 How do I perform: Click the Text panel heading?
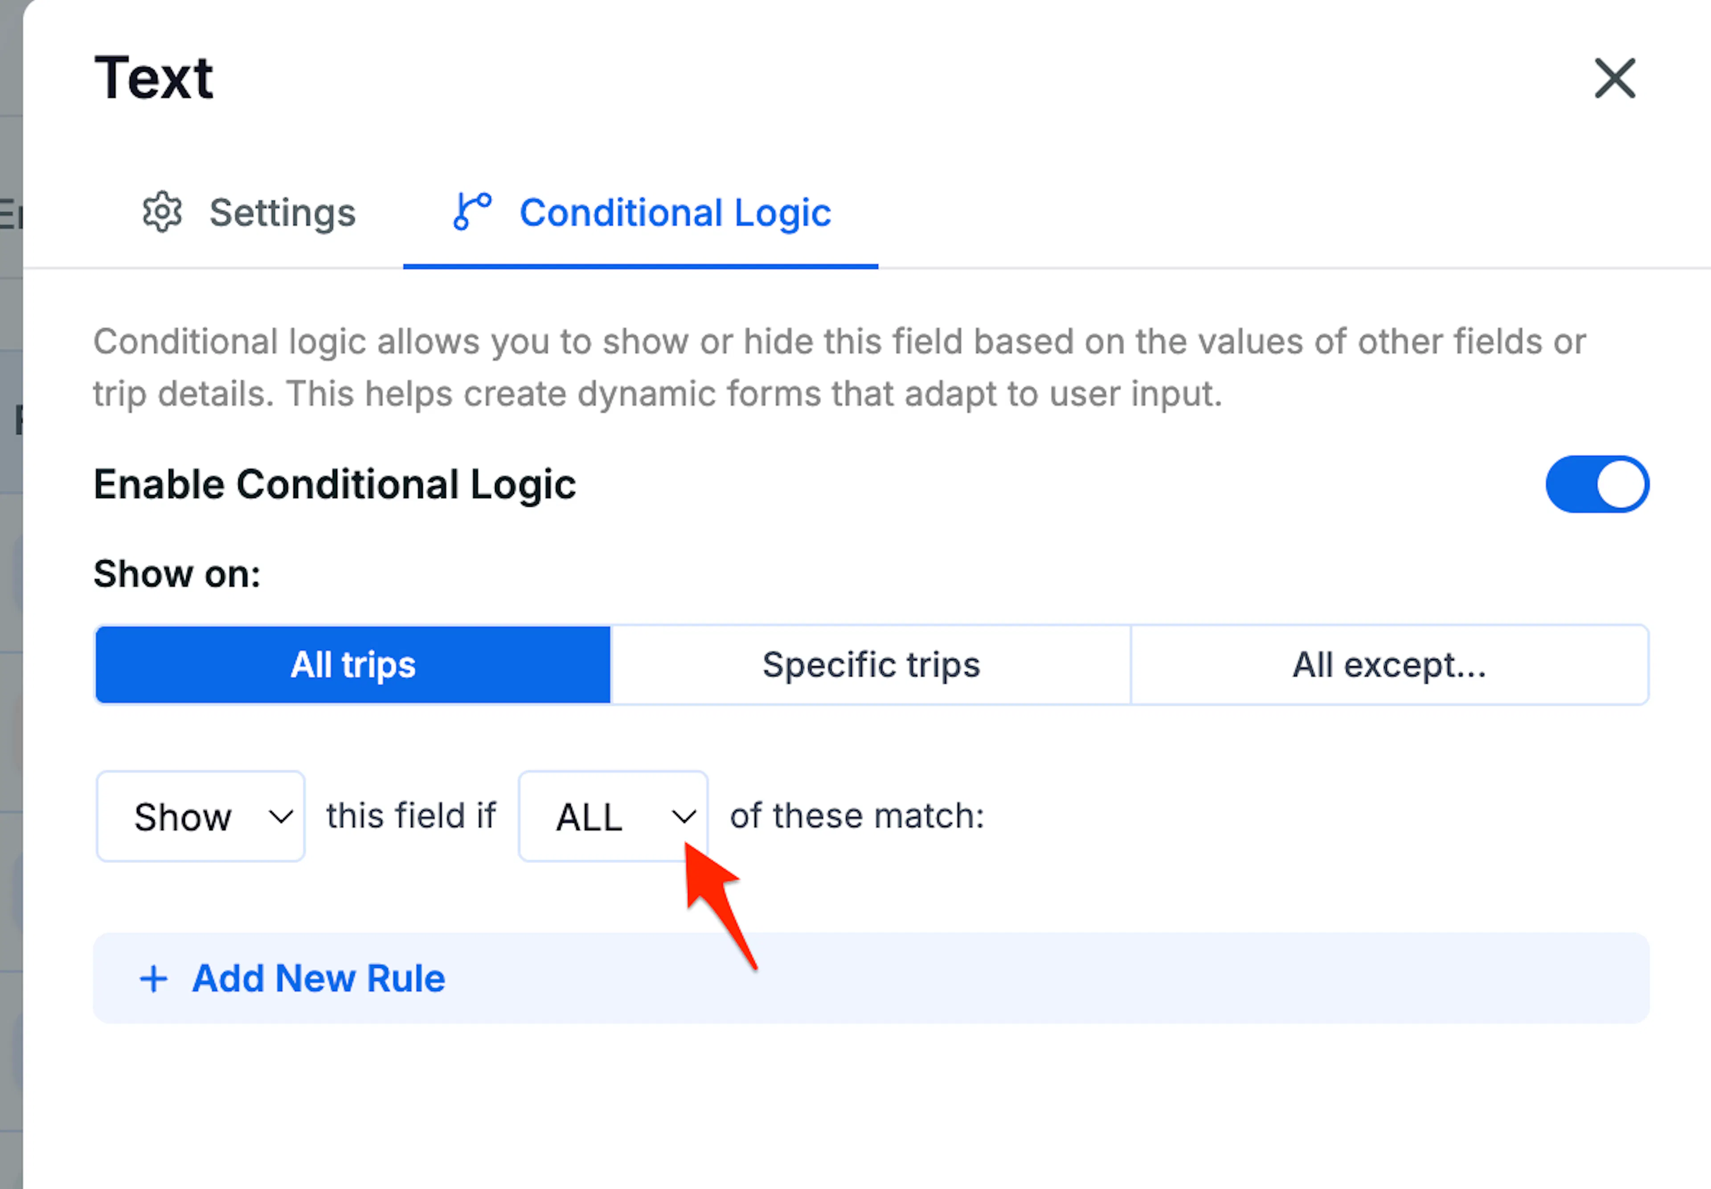153,78
